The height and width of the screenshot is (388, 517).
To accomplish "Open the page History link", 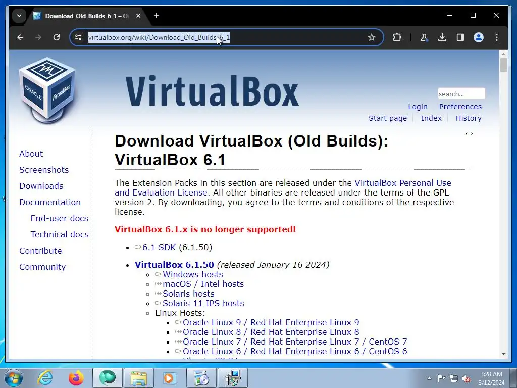I will 469,118.
